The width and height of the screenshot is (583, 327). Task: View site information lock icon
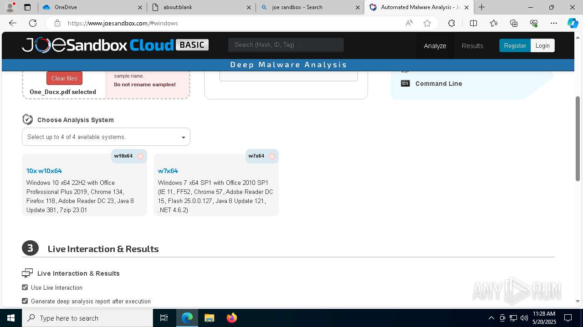[57, 23]
